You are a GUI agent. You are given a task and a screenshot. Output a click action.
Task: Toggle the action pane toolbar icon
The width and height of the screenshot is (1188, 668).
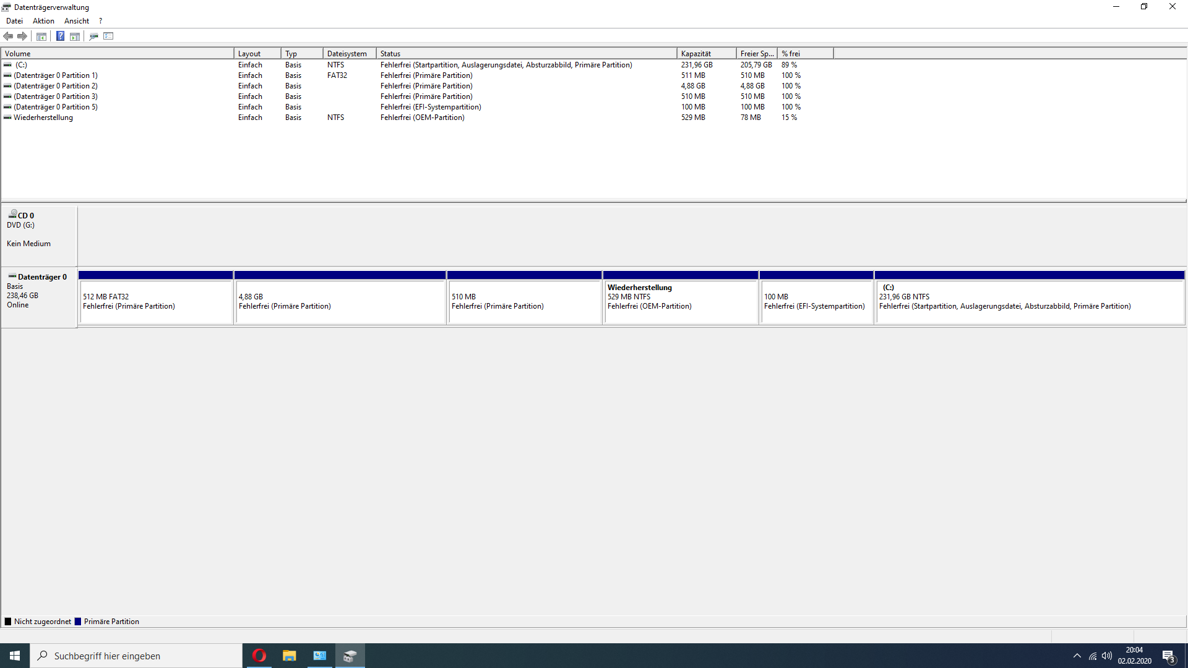75,36
